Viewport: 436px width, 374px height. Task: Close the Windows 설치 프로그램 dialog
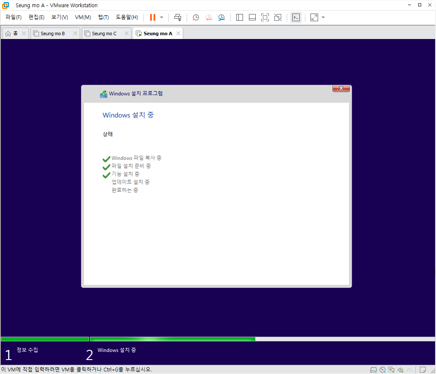(341, 89)
